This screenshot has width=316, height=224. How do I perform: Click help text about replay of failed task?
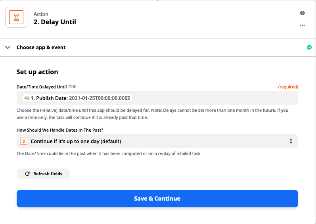109,153
